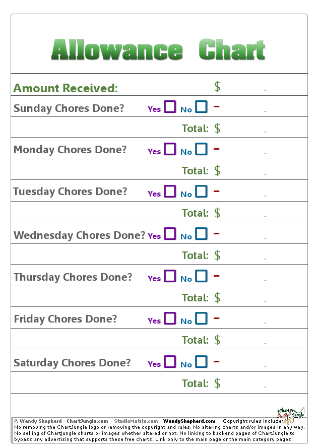Select Yes box for Wednesday chores
The width and height of the screenshot is (318, 446).
pos(170,234)
